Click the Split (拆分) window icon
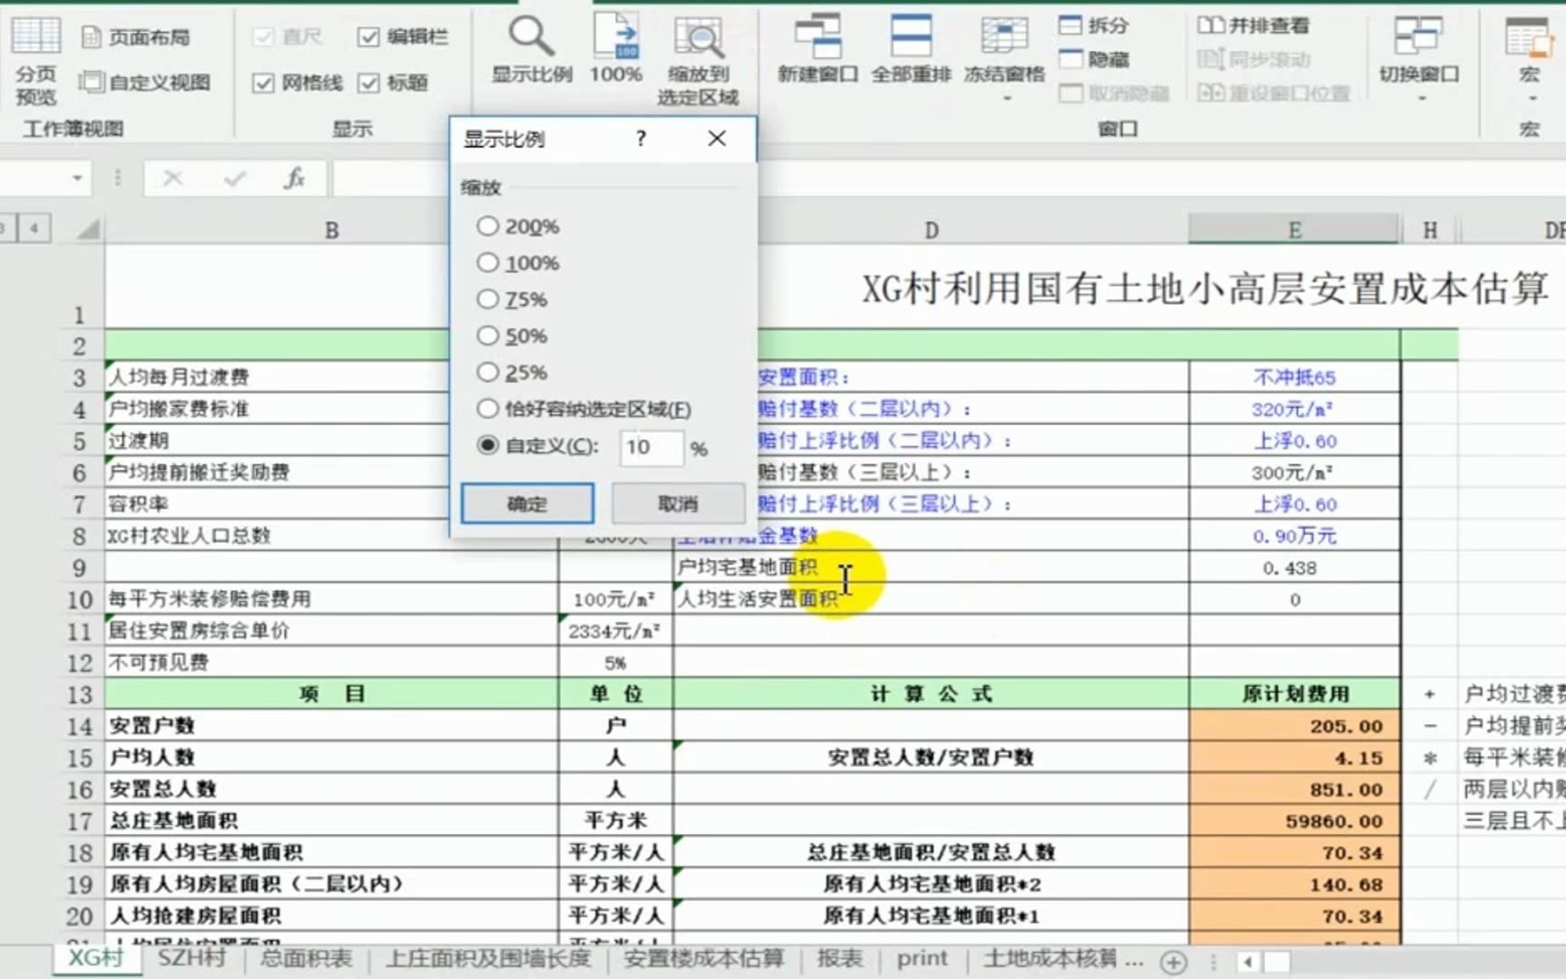 (1094, 25)
